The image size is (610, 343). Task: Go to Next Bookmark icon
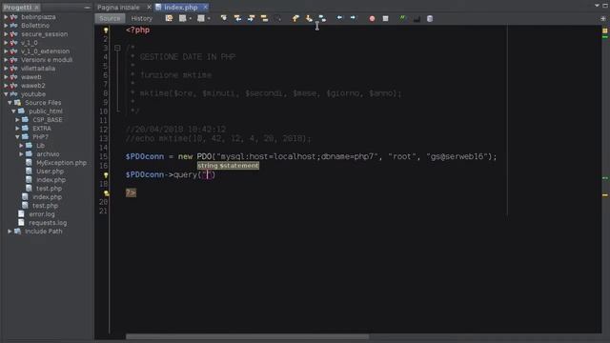pos(309,18)
